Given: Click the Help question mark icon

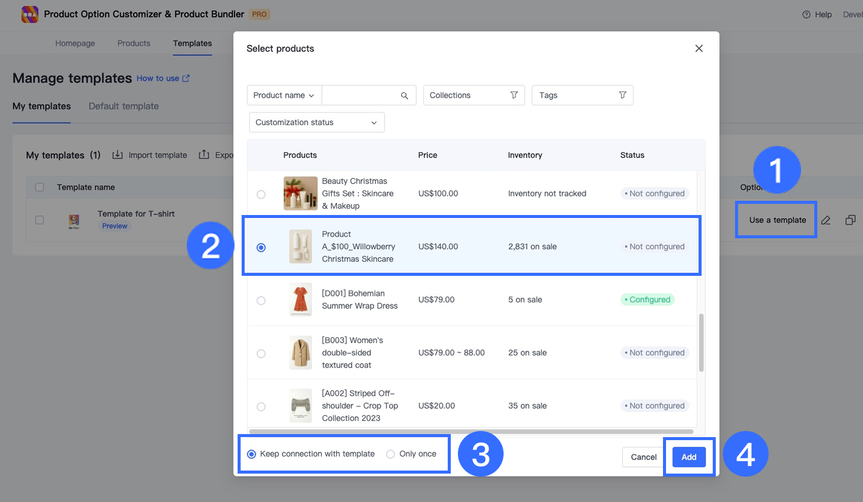Looking at the screenshot, I should (806, 15).
